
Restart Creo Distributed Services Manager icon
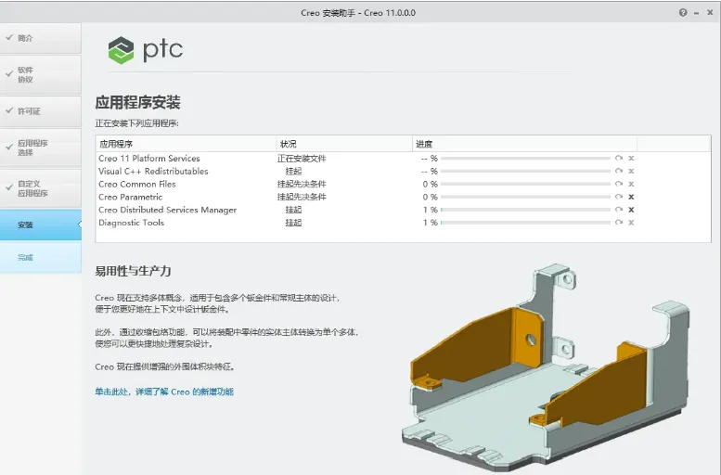click(619, 210)
